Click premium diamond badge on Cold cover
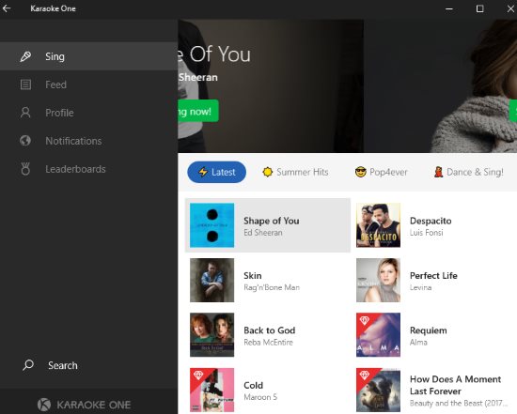This screenshot has width=517, height=414. 198,376
